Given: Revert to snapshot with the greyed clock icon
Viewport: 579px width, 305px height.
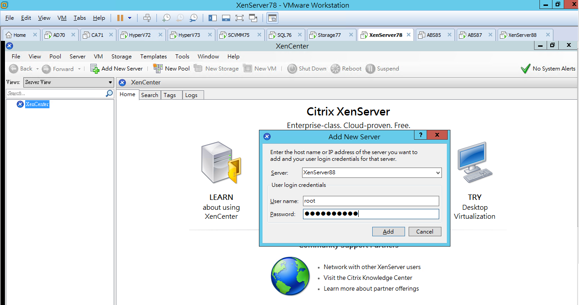Looking at the screenshot, I should click(180, 18).
